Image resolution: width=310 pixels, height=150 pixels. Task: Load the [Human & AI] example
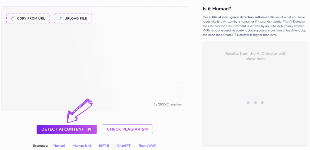82,146
